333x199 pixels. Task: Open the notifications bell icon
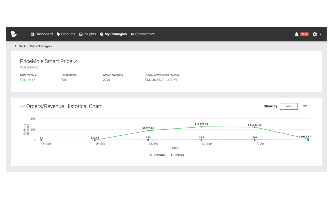click(x=297, y=34)
